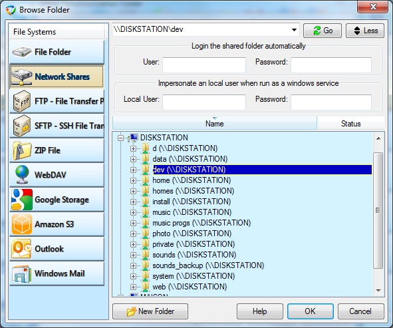Image resolution: width=393 pixels, height=328 pixels.
Task: Click the Less button
Action: click(365, 31)
